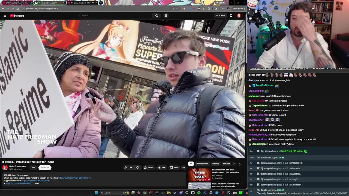The image size is (349, 196).
Task: Open the YouTube hamburger guide menu
Action: 5,16
